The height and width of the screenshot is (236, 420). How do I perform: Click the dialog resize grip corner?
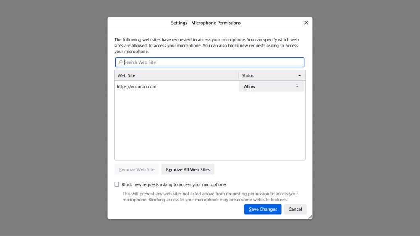pyautogui.click(x=310, y=217)
